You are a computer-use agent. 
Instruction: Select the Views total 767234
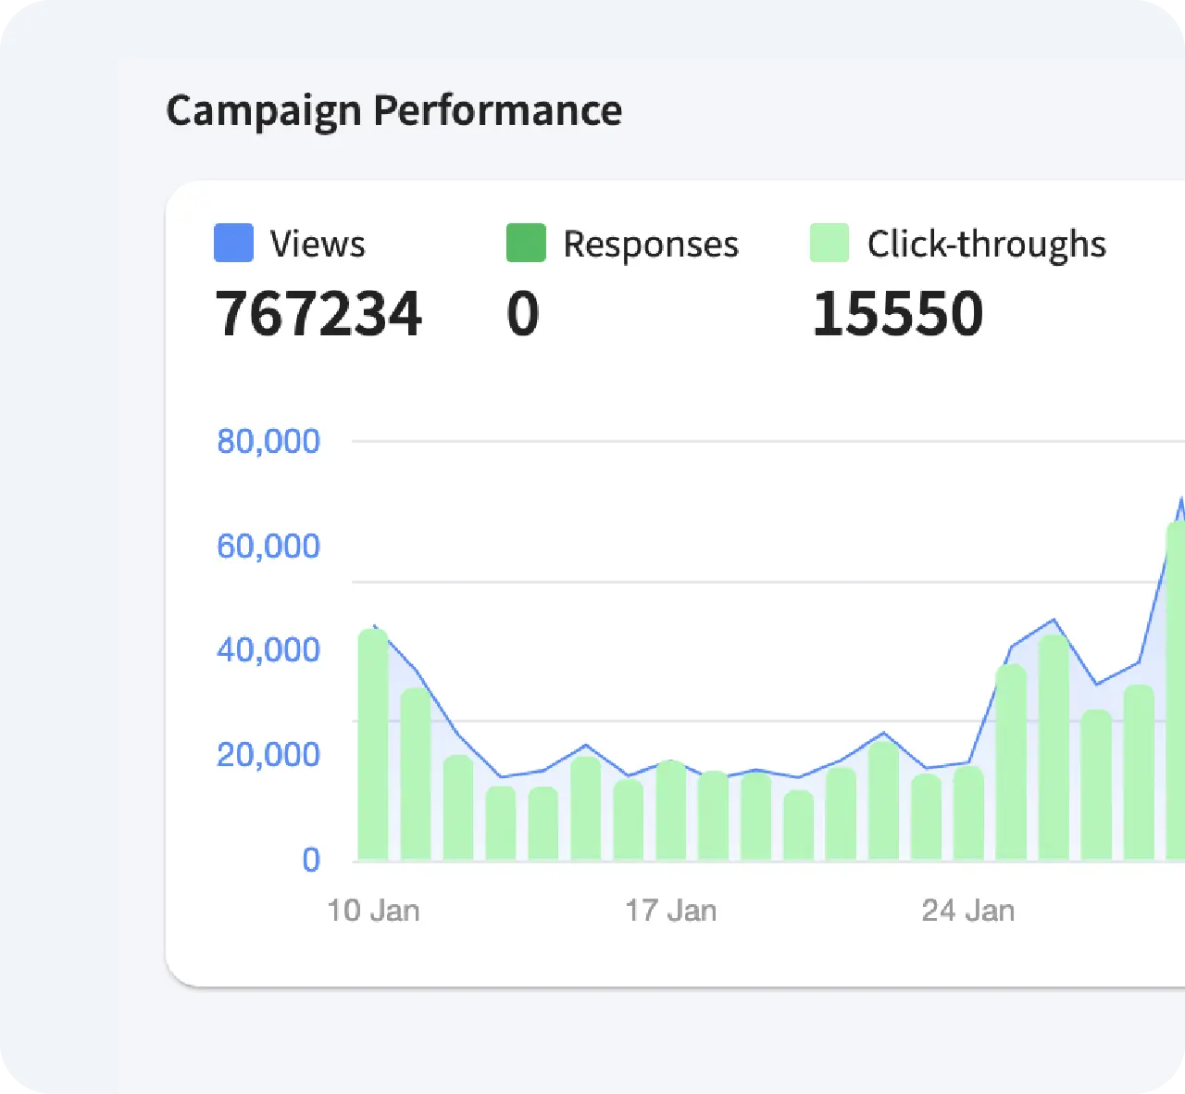pos(318,313)
